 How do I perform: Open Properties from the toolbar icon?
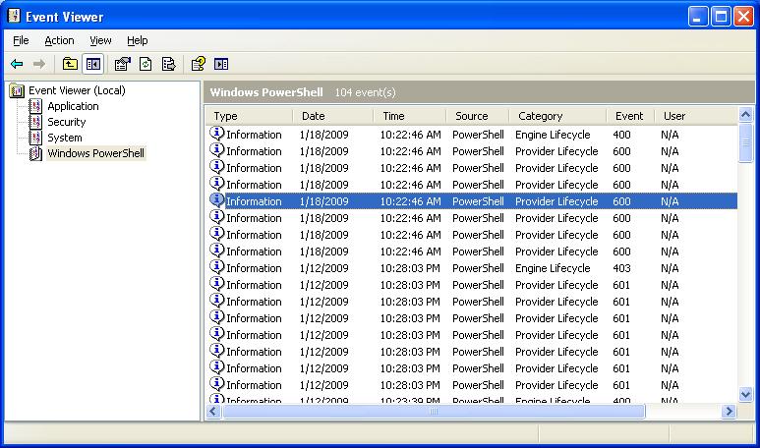[123, 64]
